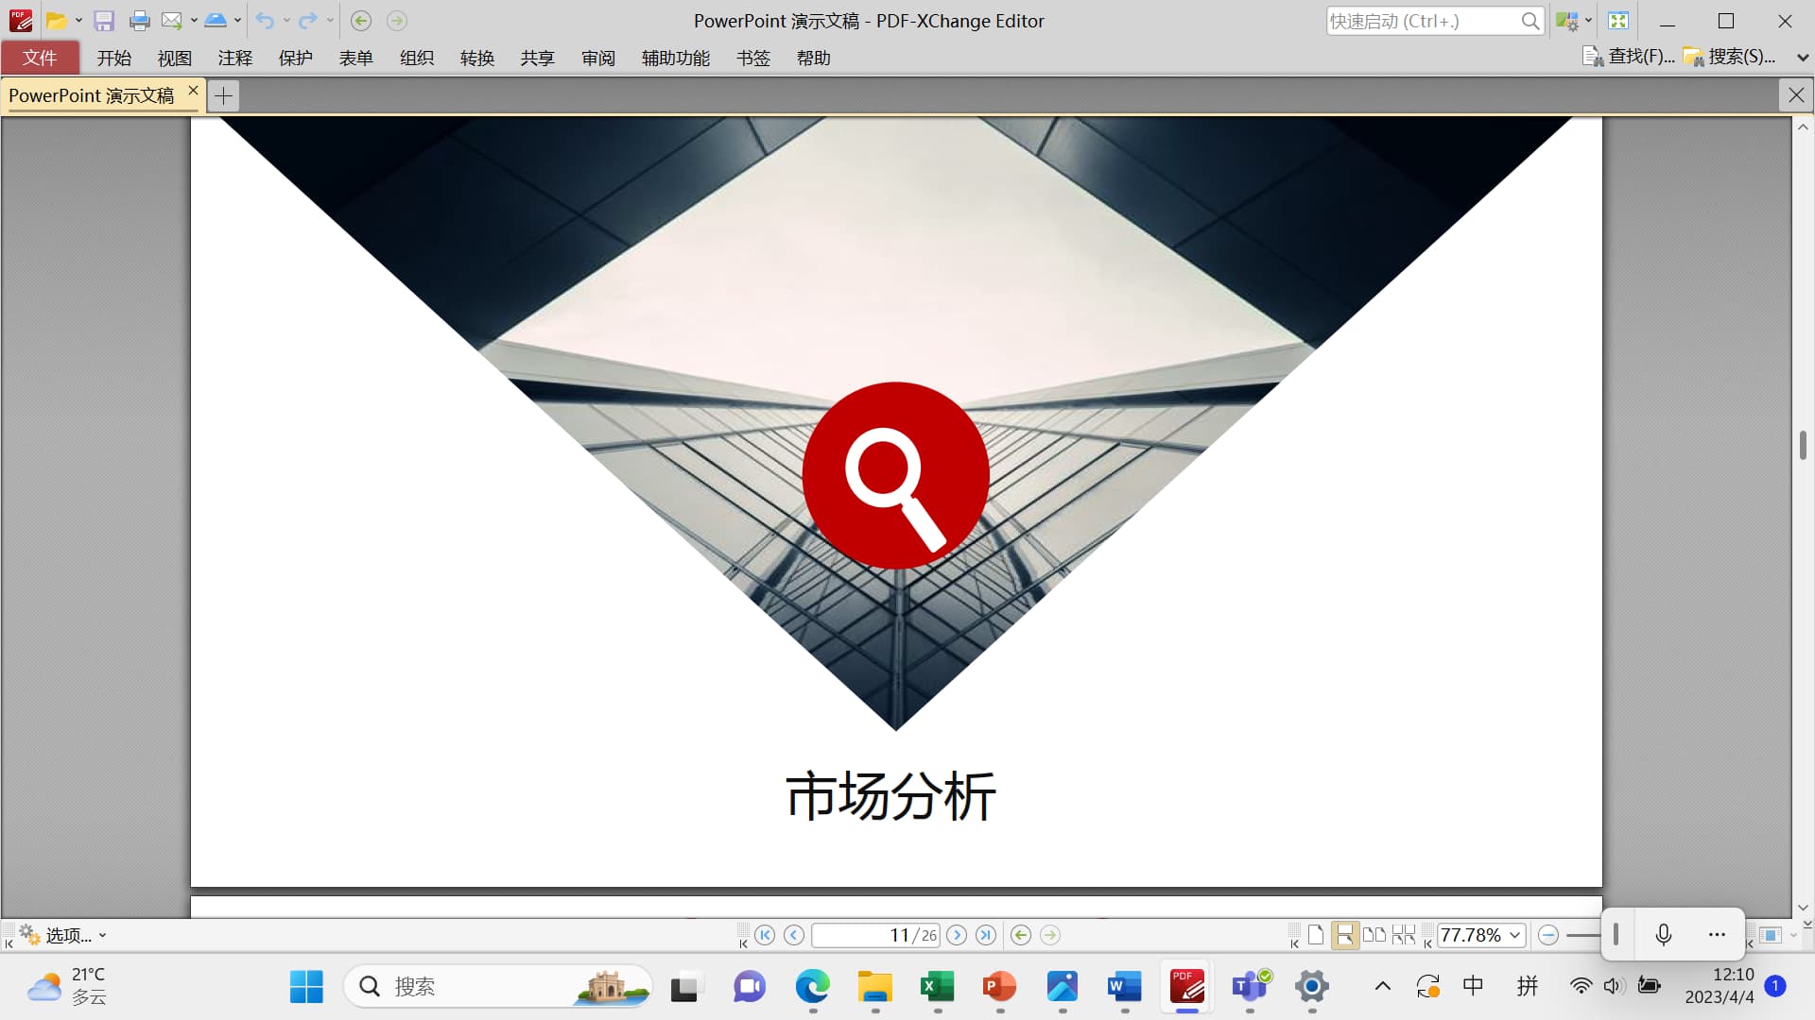
Task: Enable two pages facing layout
Action: 1374,935
